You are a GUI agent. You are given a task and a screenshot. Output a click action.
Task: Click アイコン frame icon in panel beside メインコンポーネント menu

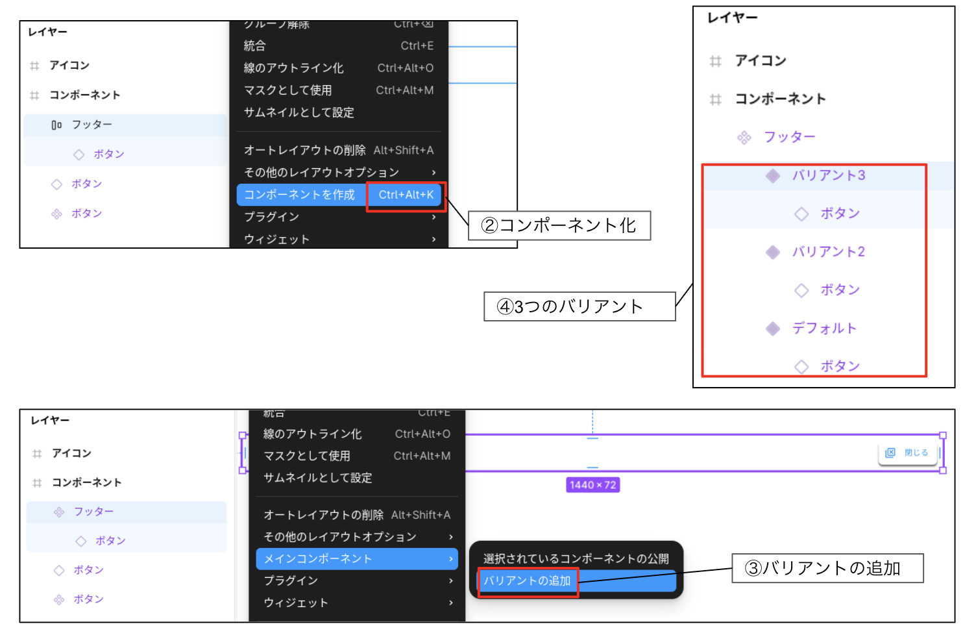(37, 453)
